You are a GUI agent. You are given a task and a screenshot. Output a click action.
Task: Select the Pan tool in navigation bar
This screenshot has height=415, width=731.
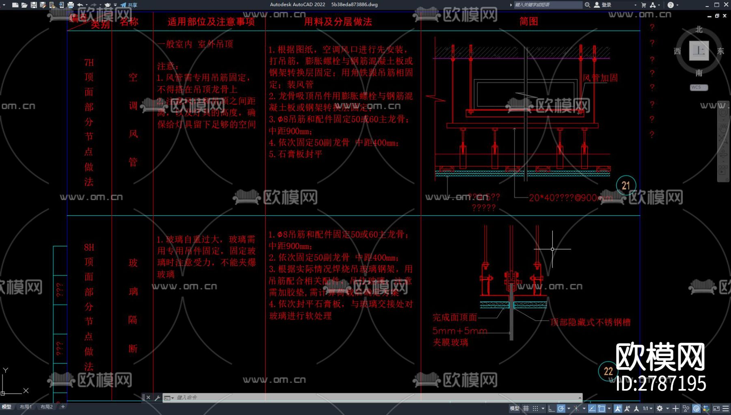tap(723, 127)
